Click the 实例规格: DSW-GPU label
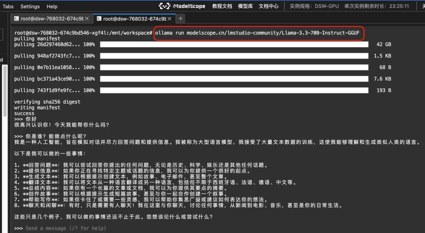This screenshot has height=233, width=425. pos(314,6)
